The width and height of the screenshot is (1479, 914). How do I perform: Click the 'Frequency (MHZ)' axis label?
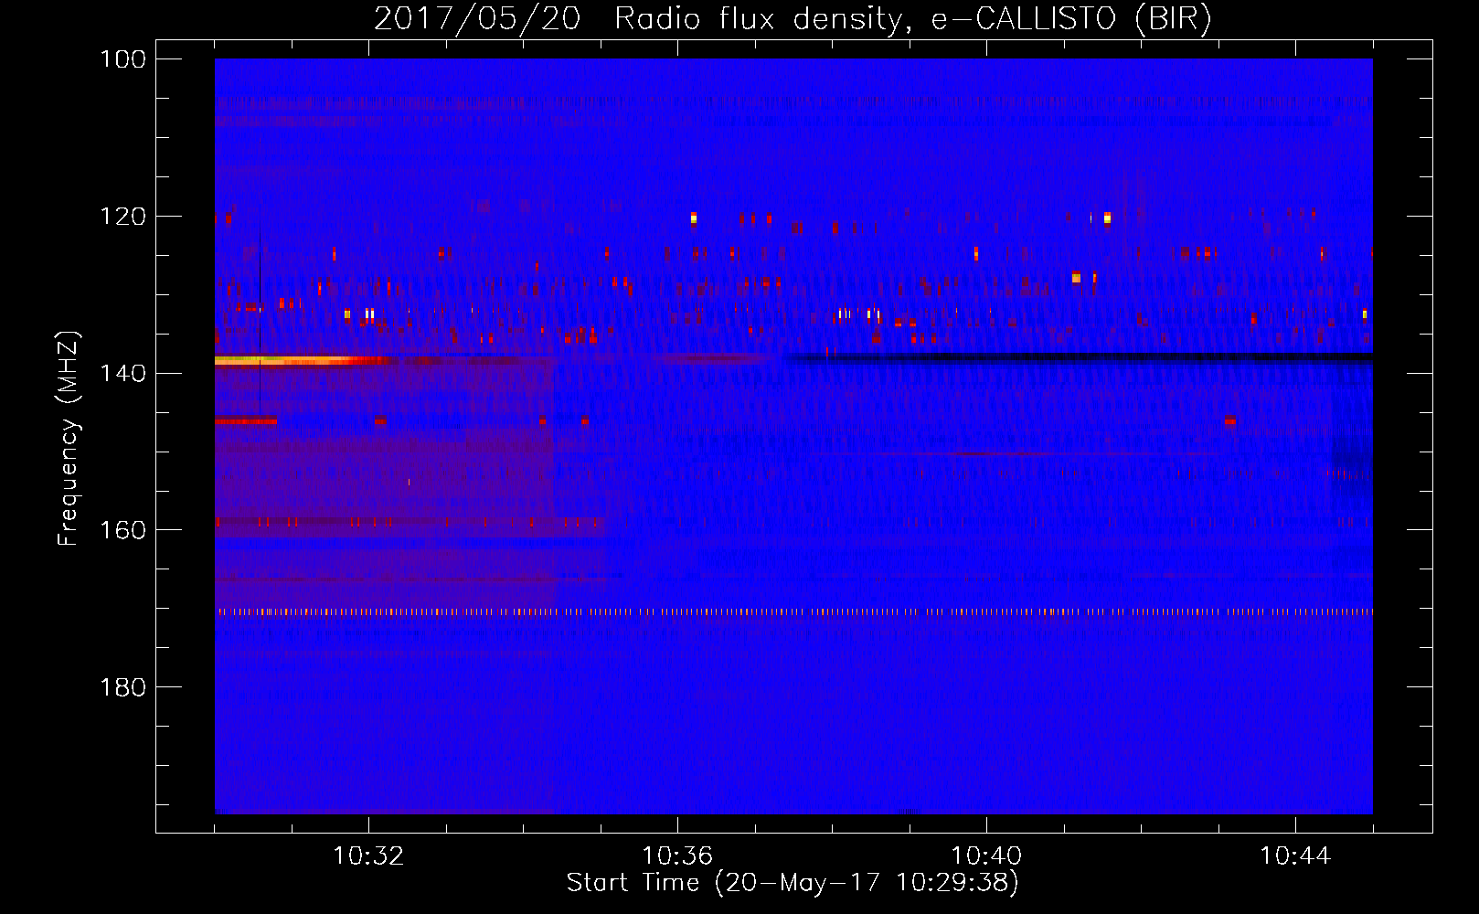click(x=69, y=439)
